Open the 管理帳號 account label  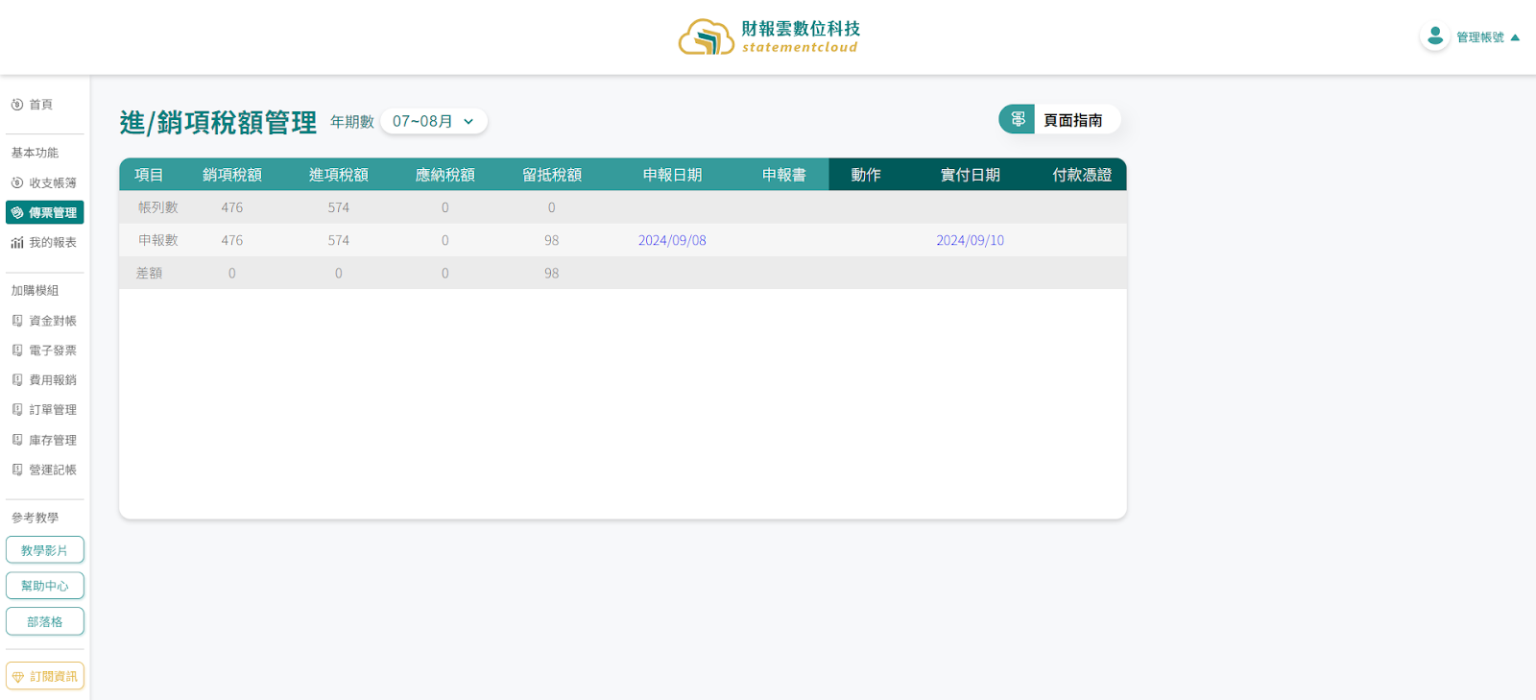(x=1479, y=37)
